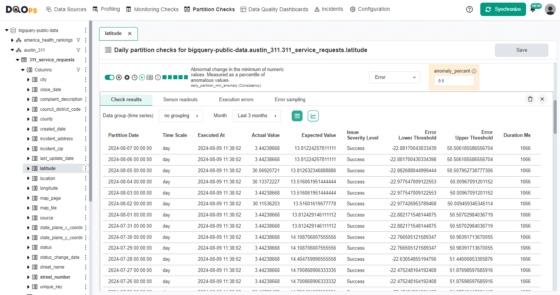The width and height of the screenshot is (560, 295).
Task: Open the 'Last 3 months' month dropdown
Action: (256, 116)
